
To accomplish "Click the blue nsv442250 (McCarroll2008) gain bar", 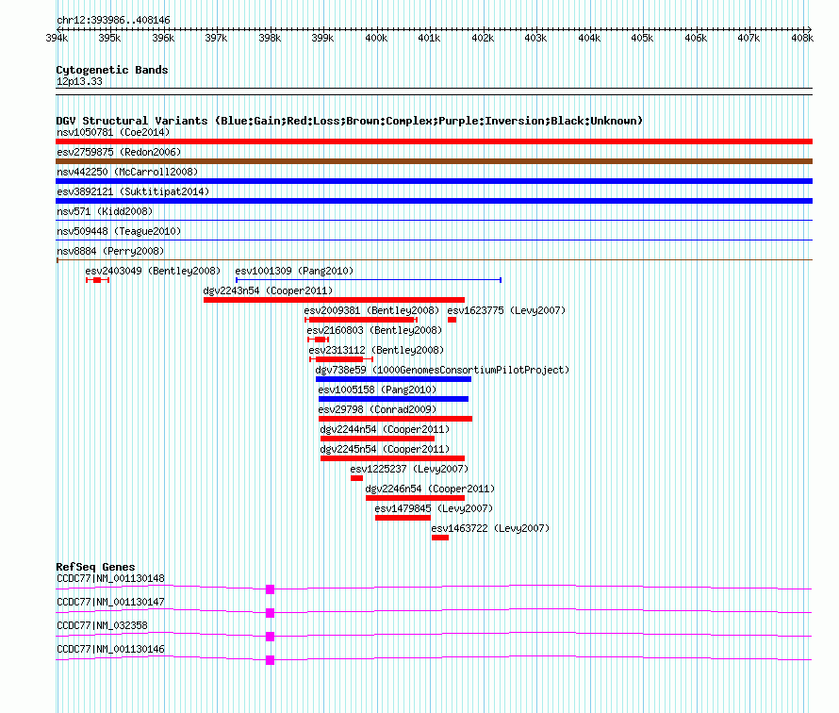I will [434, 181].
